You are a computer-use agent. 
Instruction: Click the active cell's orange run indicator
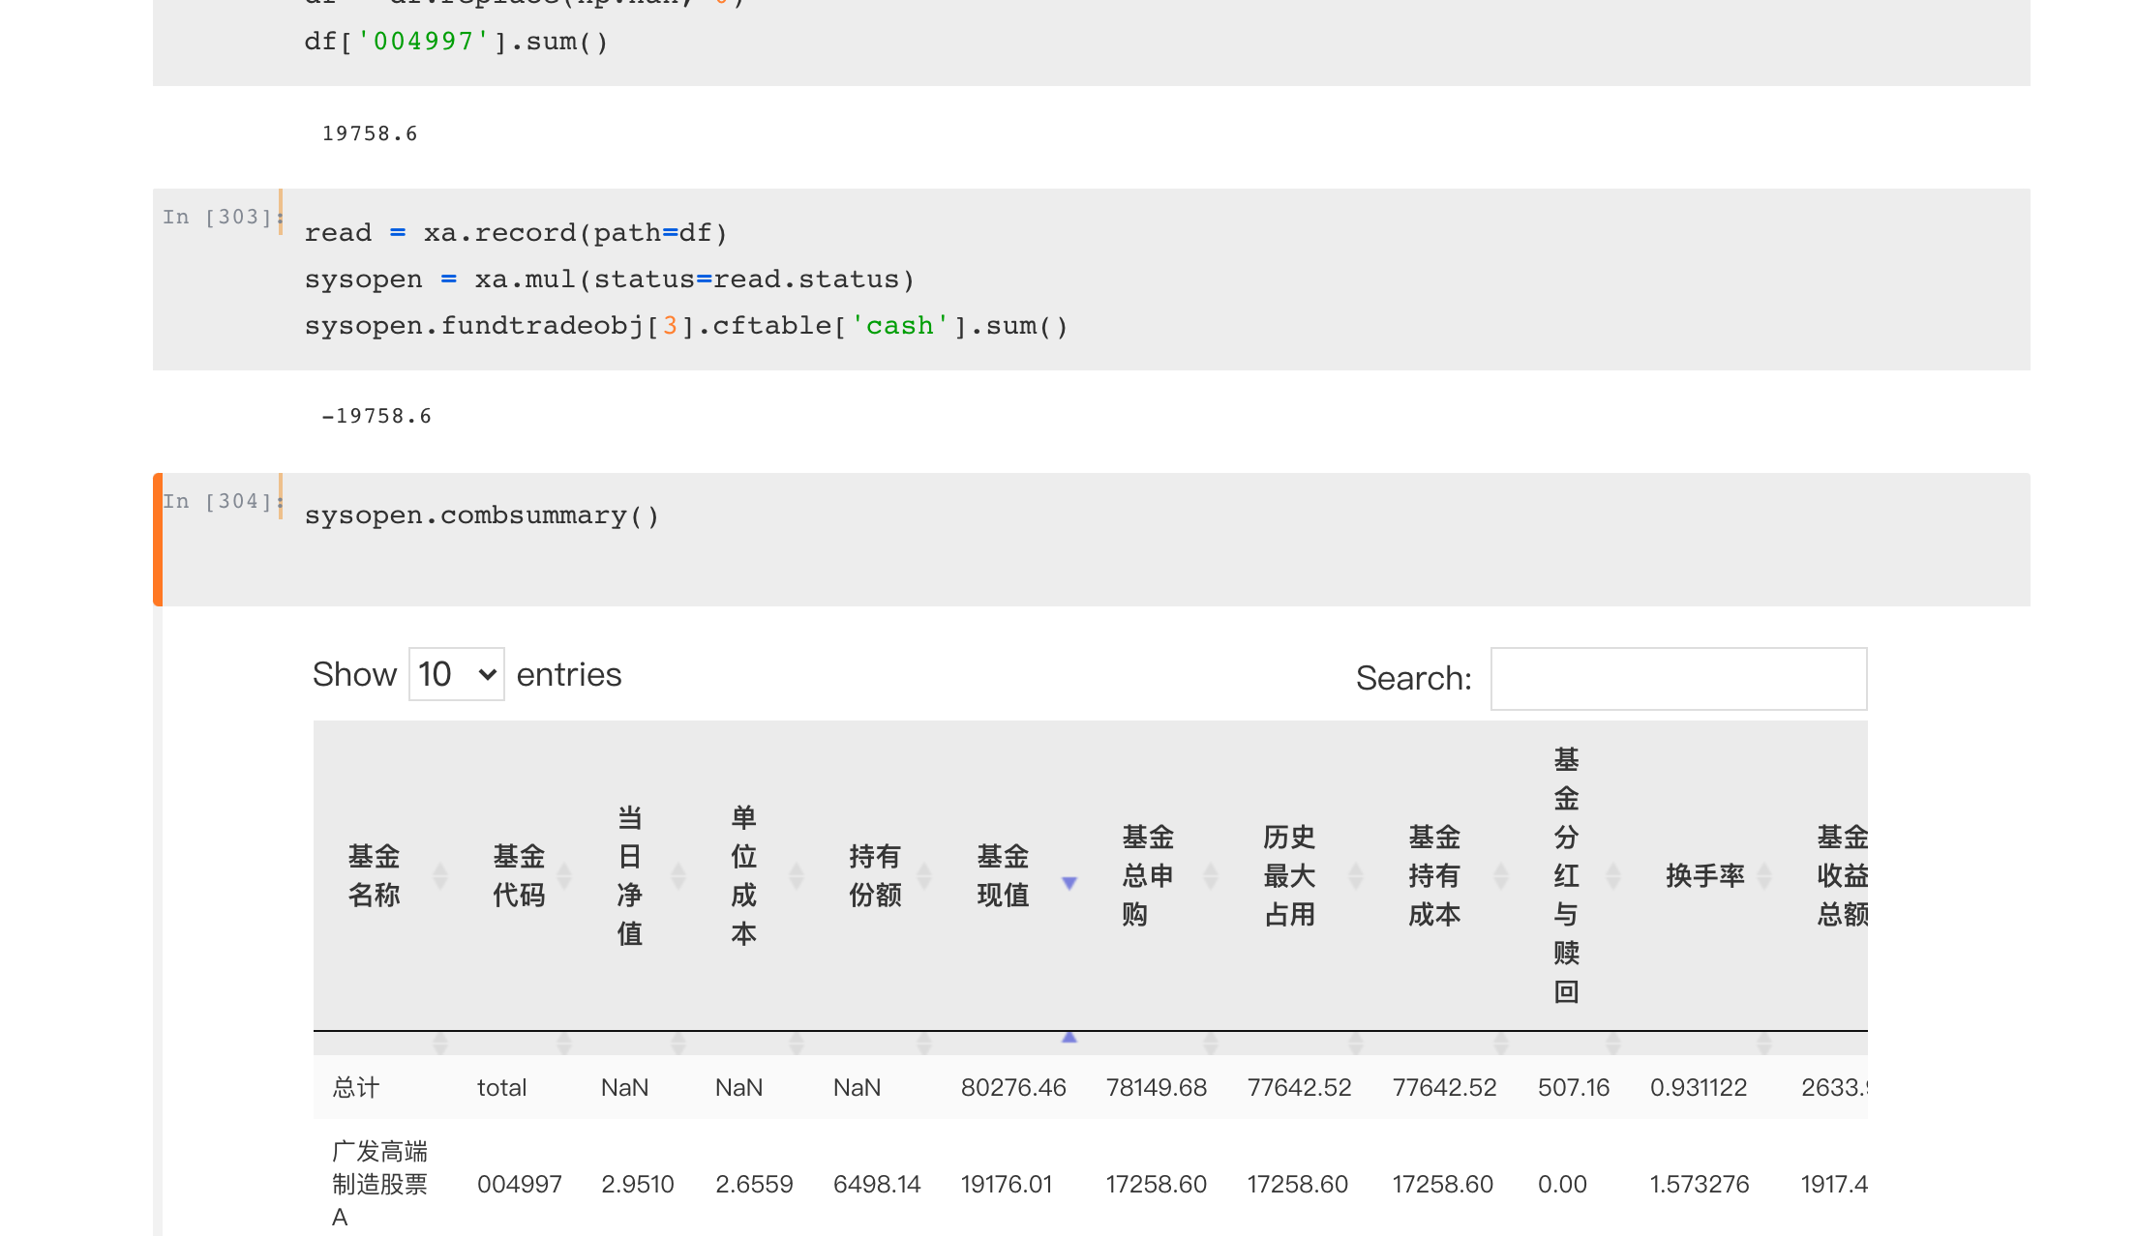tap(157, 540)
